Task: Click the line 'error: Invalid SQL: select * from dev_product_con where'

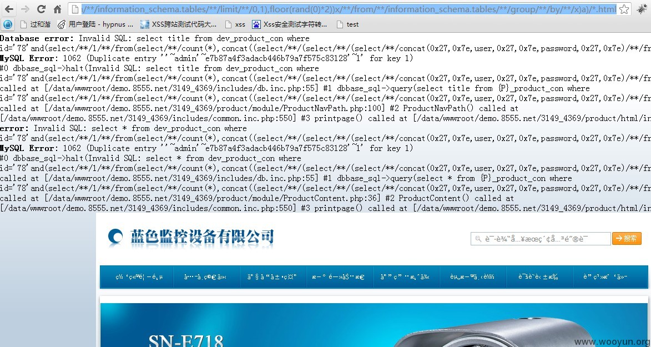Action: (123, 128)
